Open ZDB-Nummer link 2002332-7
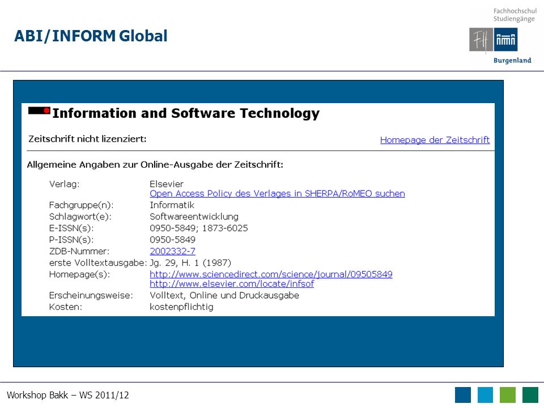The height and width of the screenshot is (408, 544). coord(172,251)
